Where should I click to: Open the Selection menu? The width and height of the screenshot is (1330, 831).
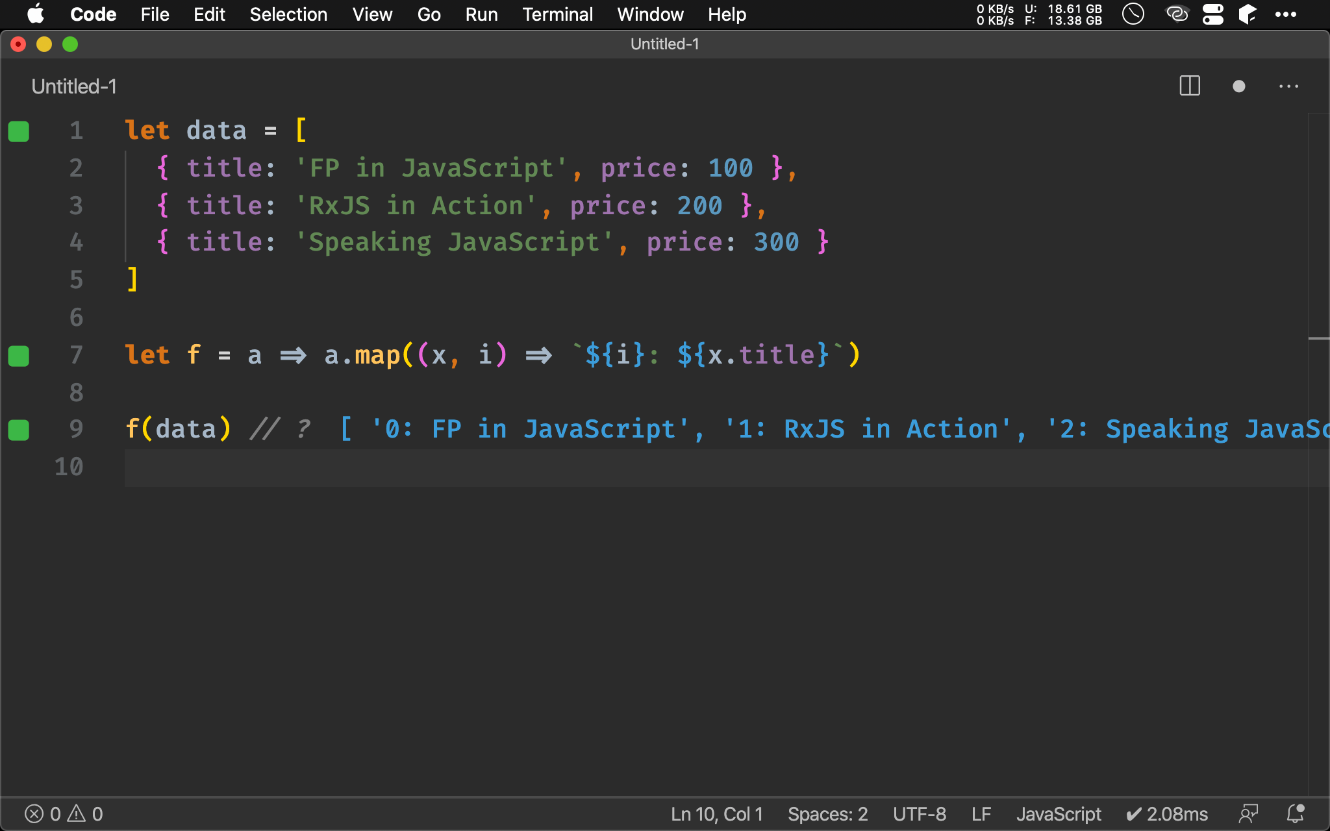coord(288,14)
